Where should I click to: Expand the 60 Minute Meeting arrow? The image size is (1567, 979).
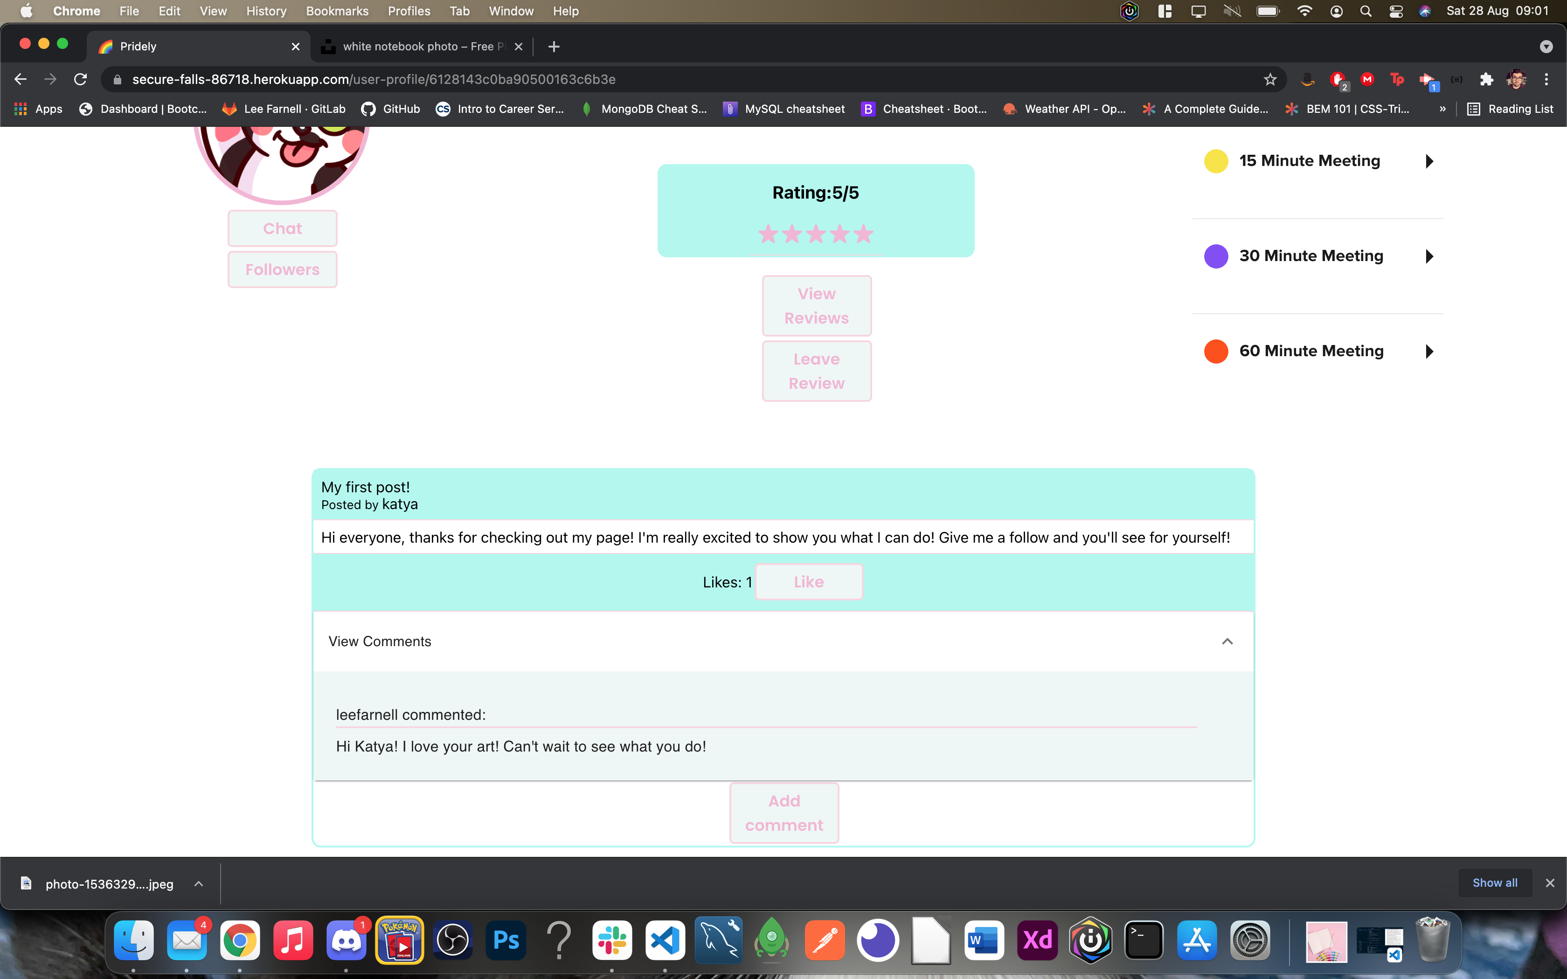[x=1429, y=352]
